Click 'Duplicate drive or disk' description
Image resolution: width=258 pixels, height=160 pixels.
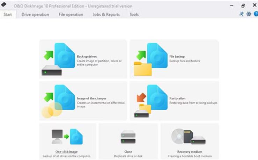(x=128, y=156)
